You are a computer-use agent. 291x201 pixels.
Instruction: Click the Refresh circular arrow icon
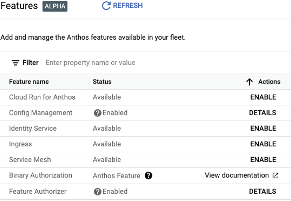[106, 6]
